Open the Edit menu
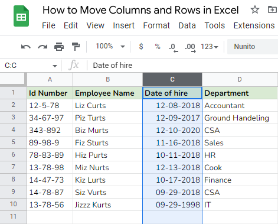278x224 pixels. [x=71, y=25]
